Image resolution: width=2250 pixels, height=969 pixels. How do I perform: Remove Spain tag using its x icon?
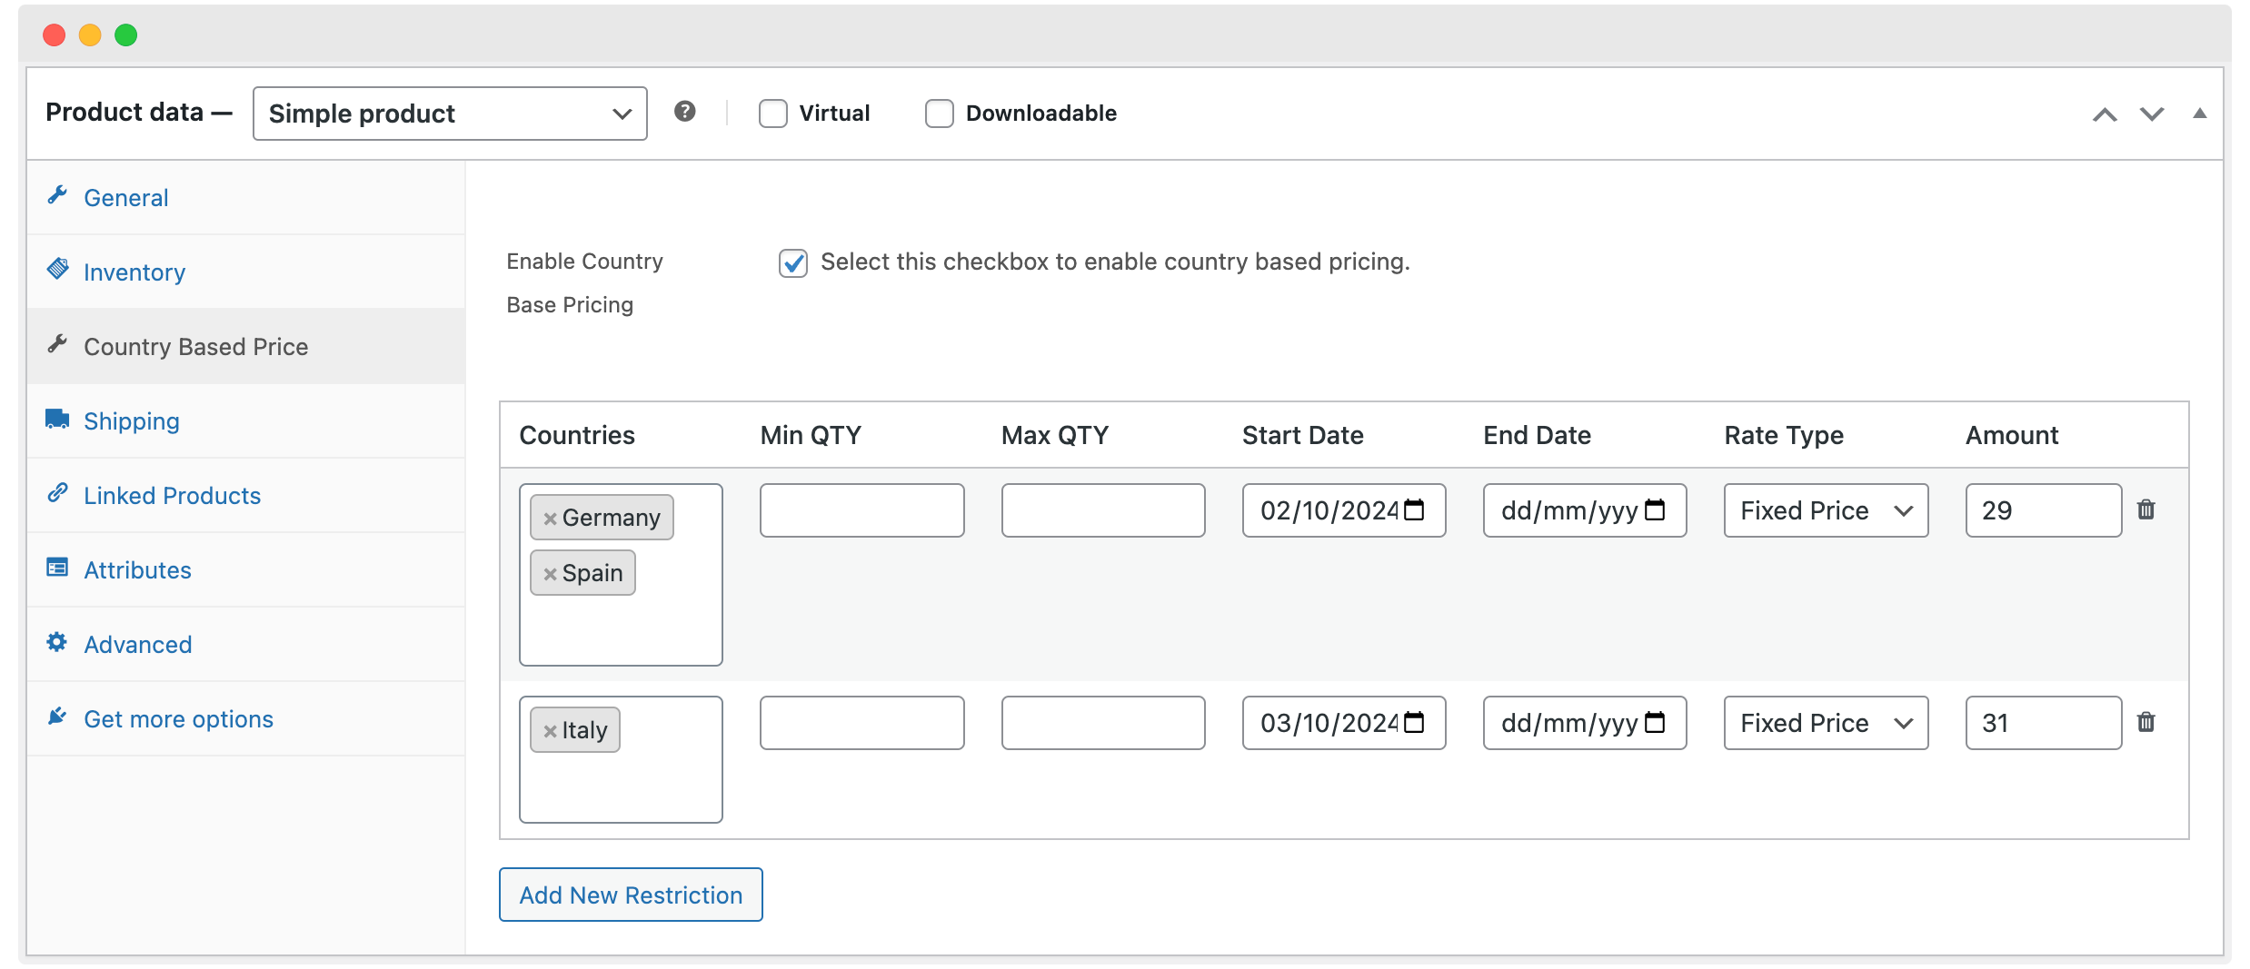(551, 573)
